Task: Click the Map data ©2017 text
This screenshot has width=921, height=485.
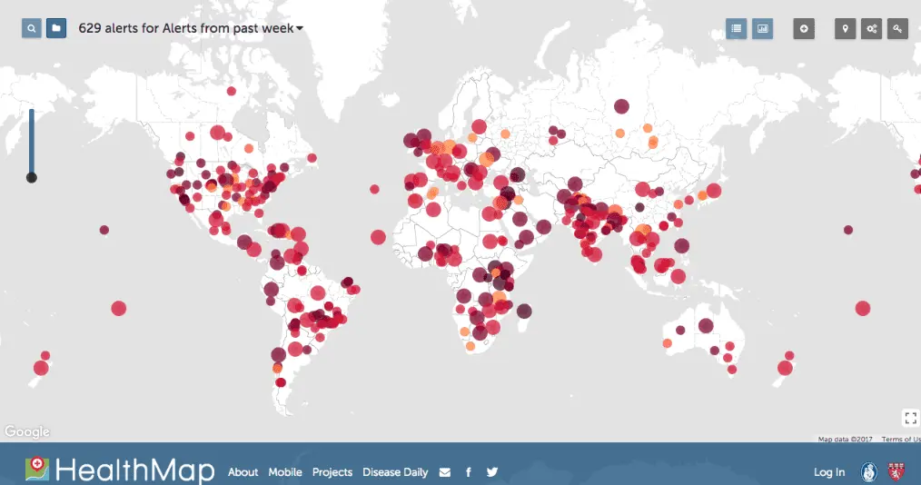Action: (846, 440)
